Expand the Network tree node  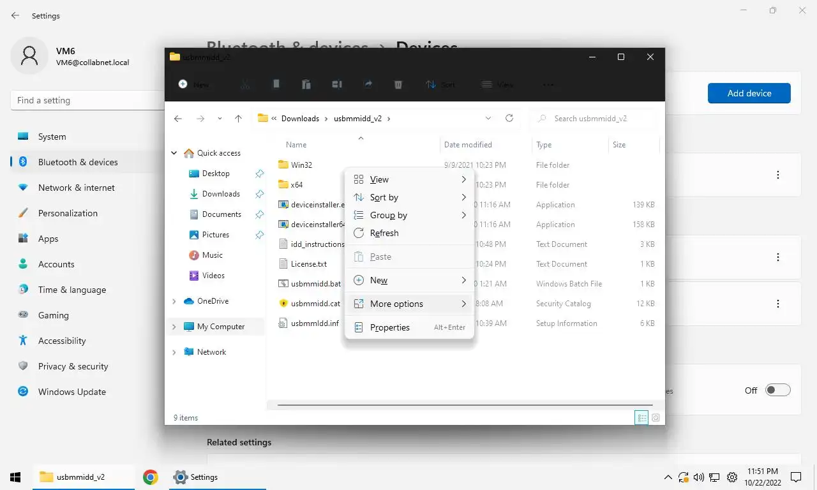click(x=174, y=352)
